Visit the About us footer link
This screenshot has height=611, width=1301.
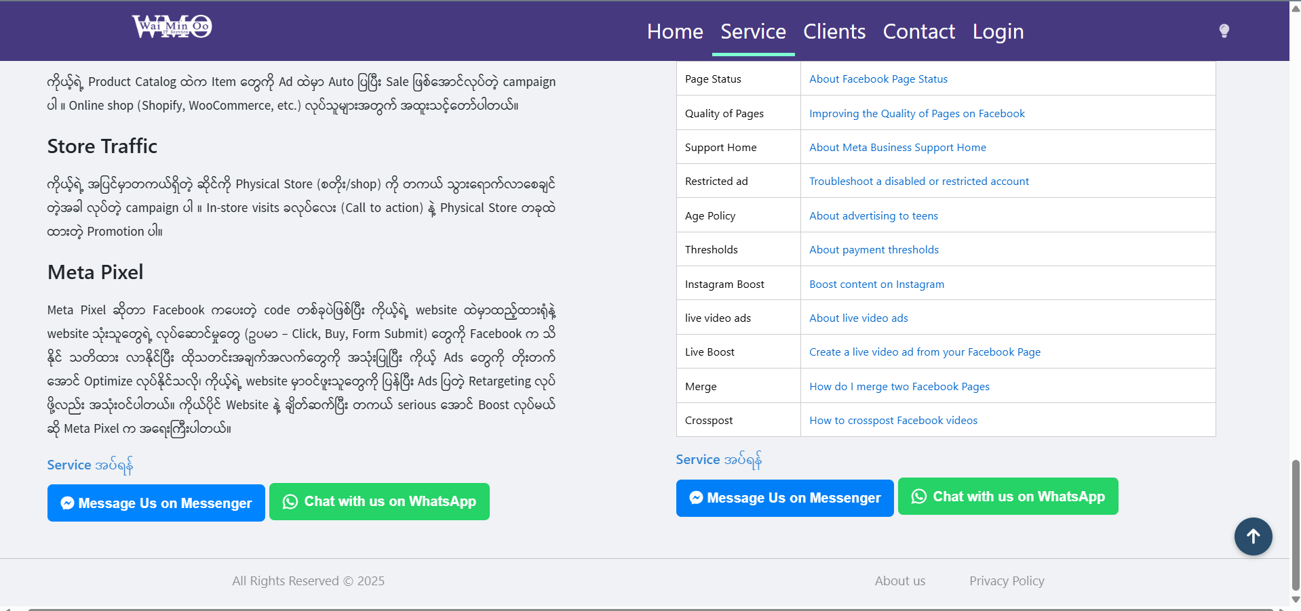[899, 581]
